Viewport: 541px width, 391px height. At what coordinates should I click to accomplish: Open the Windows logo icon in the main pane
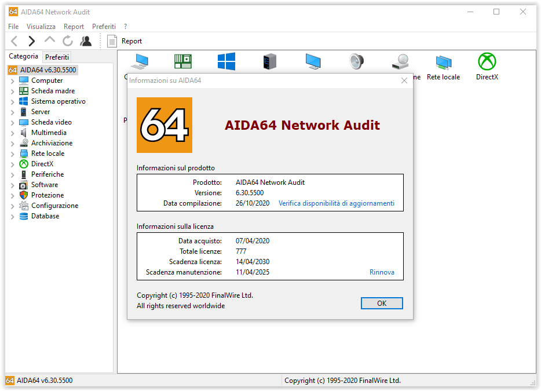(x=226, y=61)
